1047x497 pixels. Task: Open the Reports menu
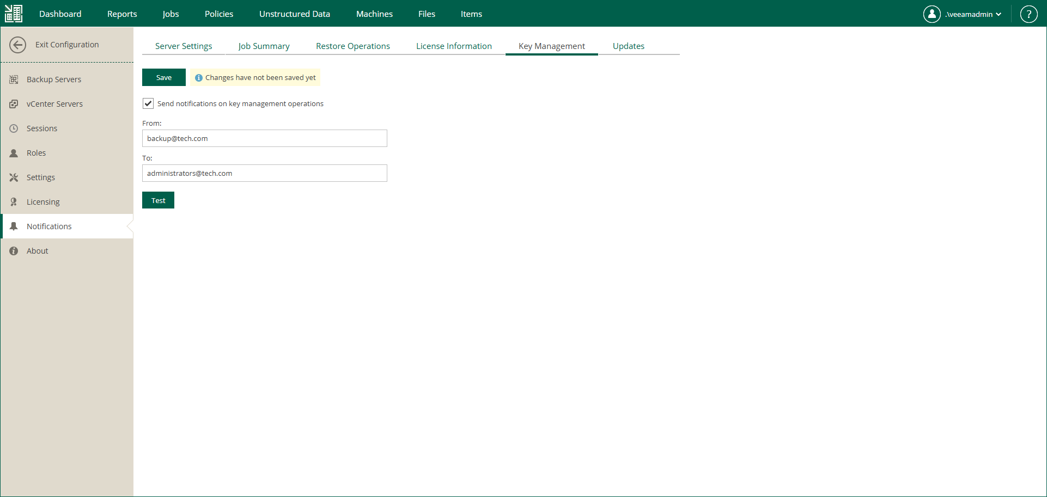tap(122, 14)
